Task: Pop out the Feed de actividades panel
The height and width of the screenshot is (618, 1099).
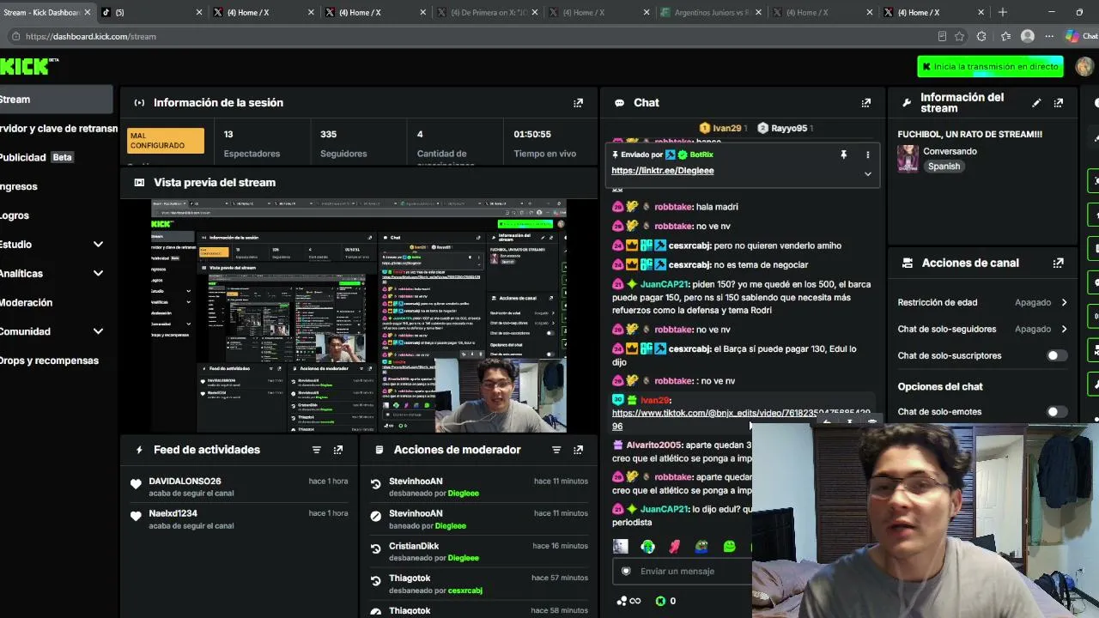Action: click(x=337, y=450)
